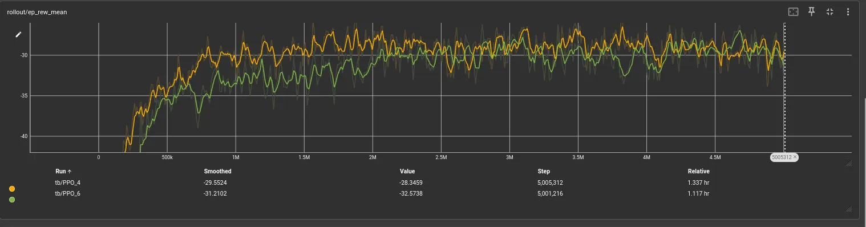
Task: Click the 3M x-axis tick label
Action: pyautogui.click(x=509, y=157)
